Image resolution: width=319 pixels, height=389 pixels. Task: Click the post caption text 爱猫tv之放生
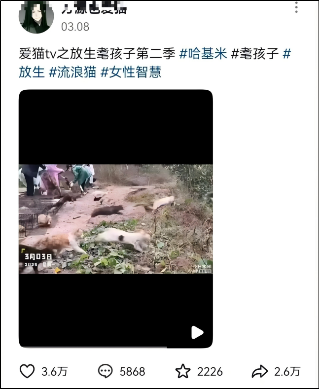[57, 54]
